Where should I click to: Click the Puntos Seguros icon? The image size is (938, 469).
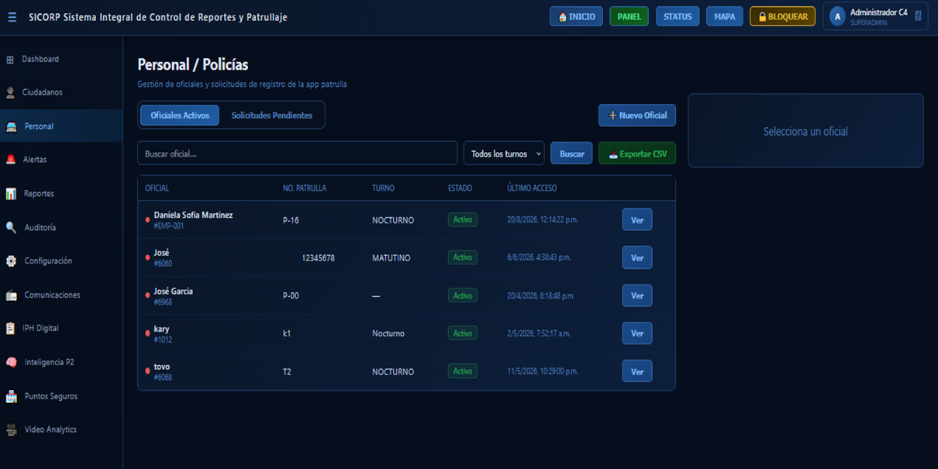click(11, 396)
